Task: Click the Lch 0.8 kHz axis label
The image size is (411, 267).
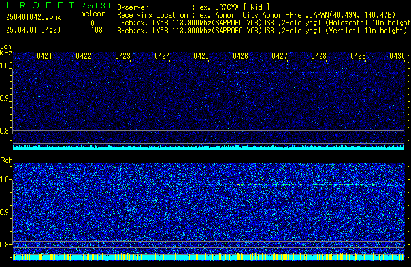Action: (5, 131)
